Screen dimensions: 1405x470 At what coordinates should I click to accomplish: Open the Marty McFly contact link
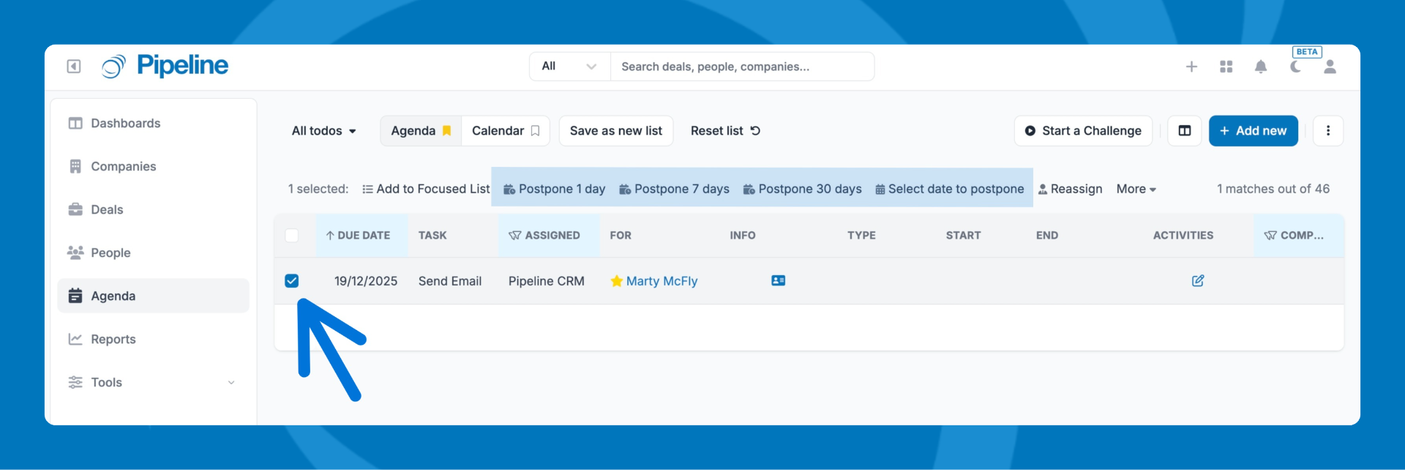tap(662, 281)
